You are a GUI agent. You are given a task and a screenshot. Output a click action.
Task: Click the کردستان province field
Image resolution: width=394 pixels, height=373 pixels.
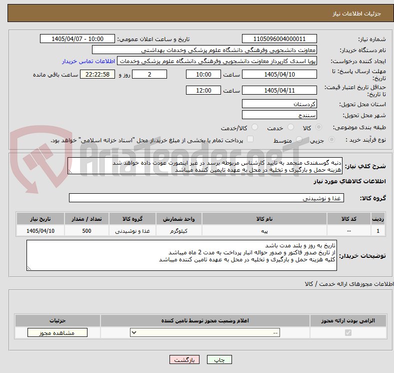coord(279,104)
